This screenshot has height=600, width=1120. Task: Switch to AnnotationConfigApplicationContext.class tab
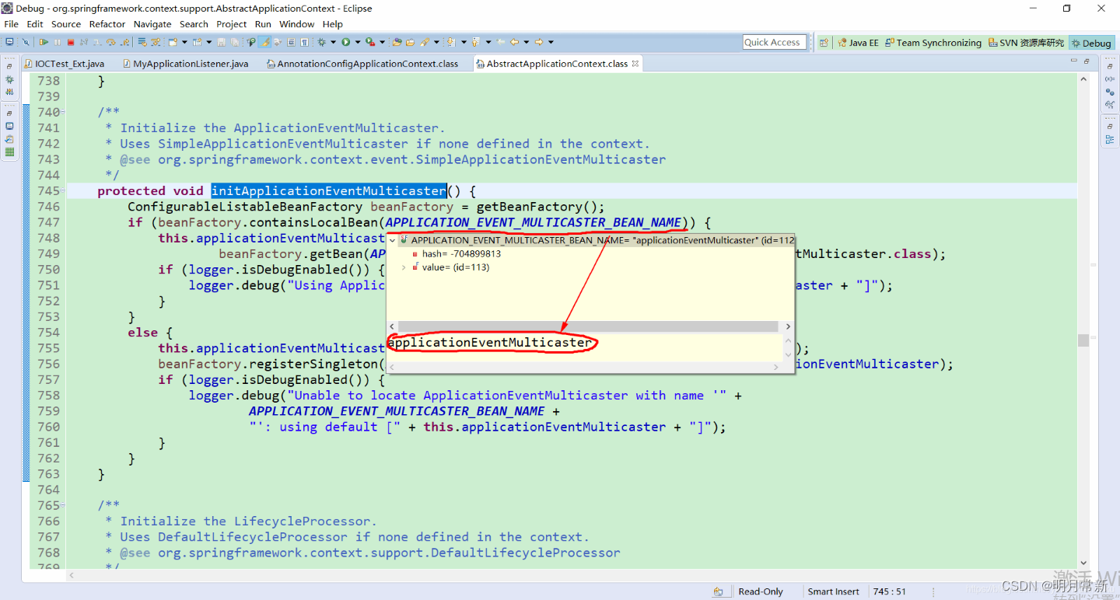pyautogui.click(x=362, y=64)
